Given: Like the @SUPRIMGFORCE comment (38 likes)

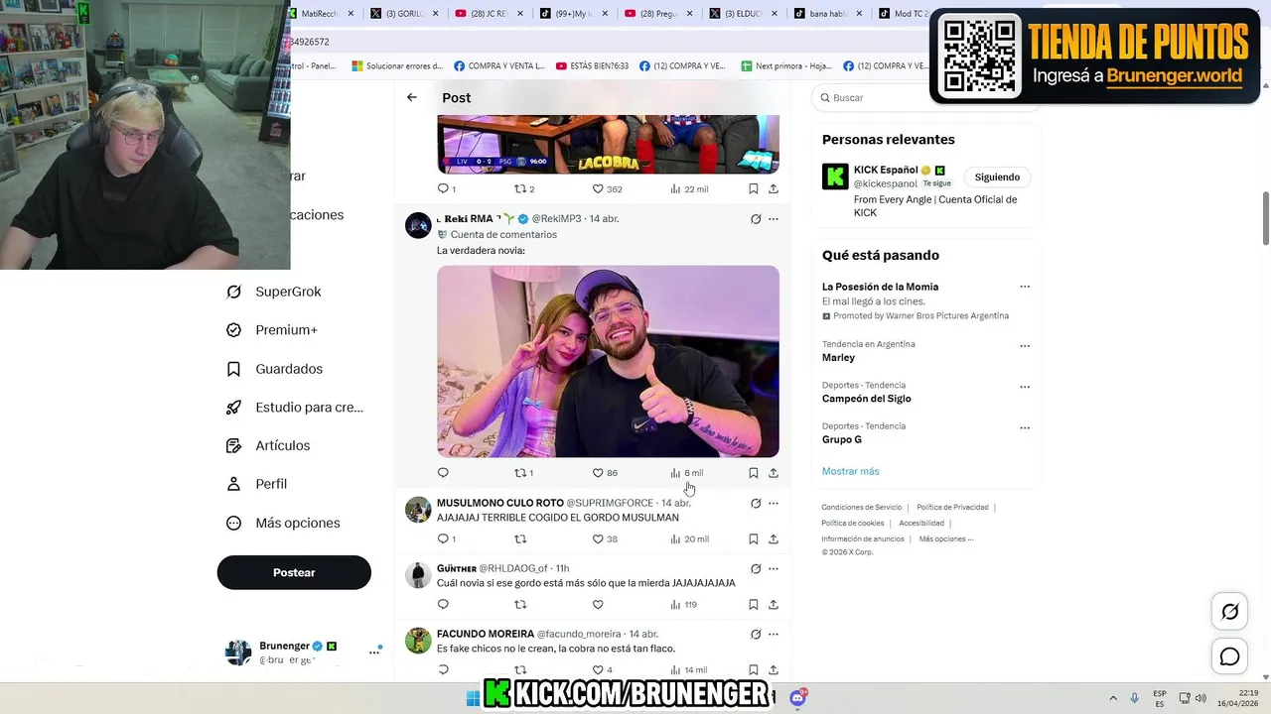Looking at the screenshot, I should pos(605,539).
